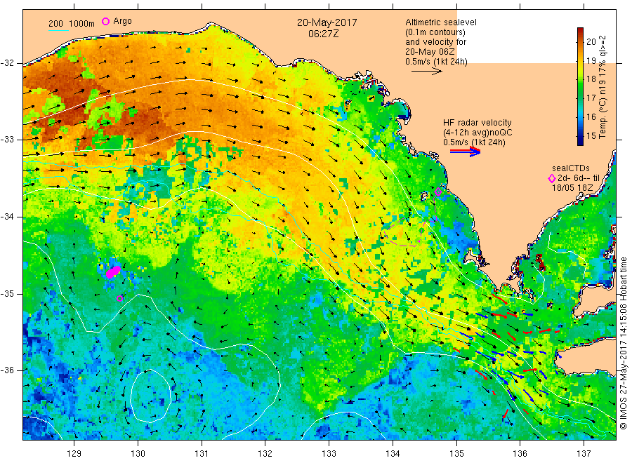The height and width of the screenshot is (463, 632).
Task: Click the 'Altimetric sealevel' legend text
Action: pos(441,22)
